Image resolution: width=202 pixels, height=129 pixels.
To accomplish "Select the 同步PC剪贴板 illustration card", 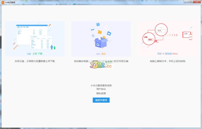I will tap(167, 39).
